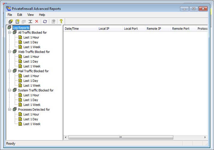The image size is (214, 150).
Task: Select the Log Reports root label
Action: pos(21,28)
